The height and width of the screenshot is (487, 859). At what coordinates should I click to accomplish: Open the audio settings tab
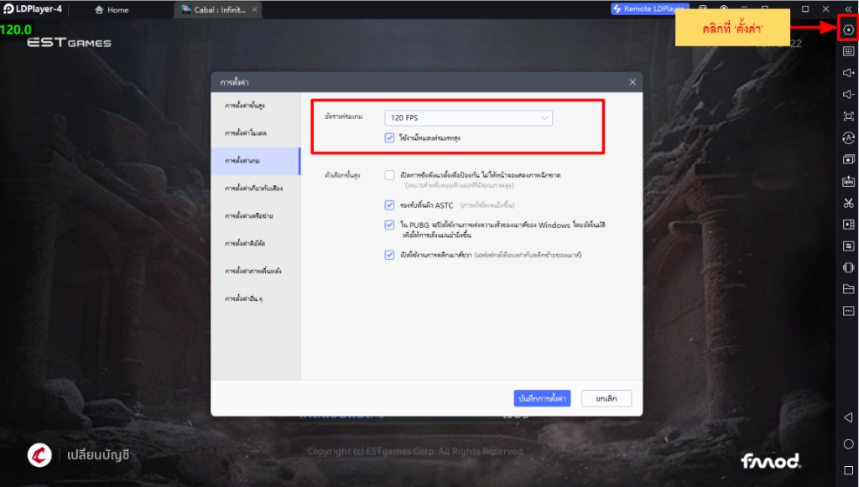256,189
